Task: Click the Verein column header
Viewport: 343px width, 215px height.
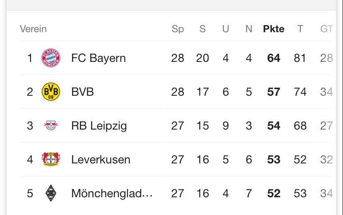Action: [x=33, y=29]
